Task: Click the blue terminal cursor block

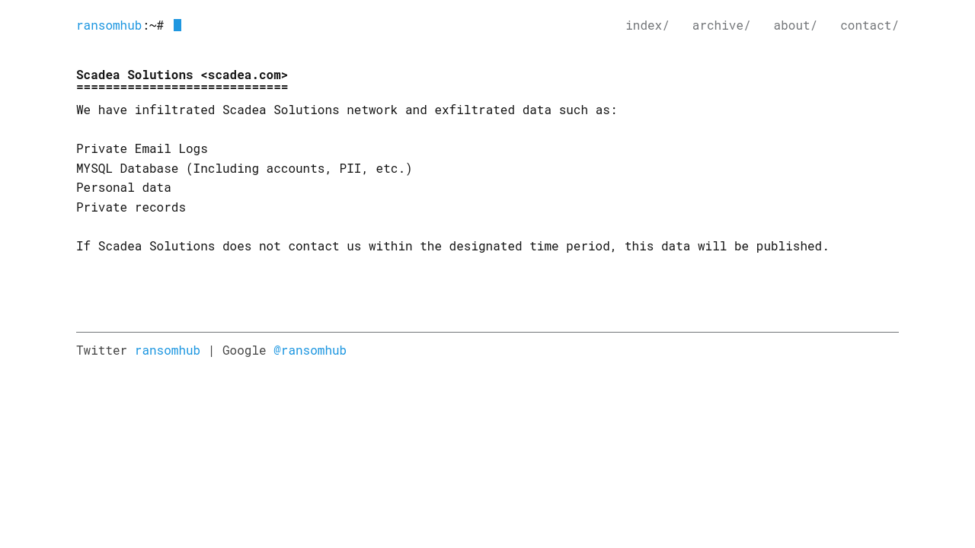Action: (177, 25)
